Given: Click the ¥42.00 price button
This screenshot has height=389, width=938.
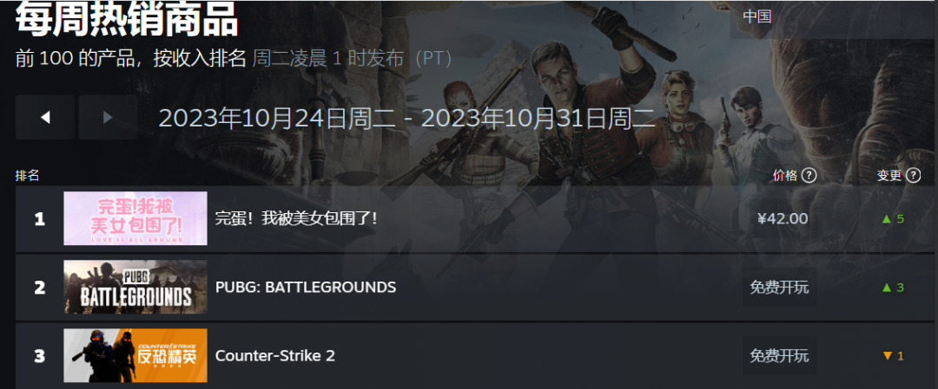Looking at the screenshot, I should tap(783, 219).
